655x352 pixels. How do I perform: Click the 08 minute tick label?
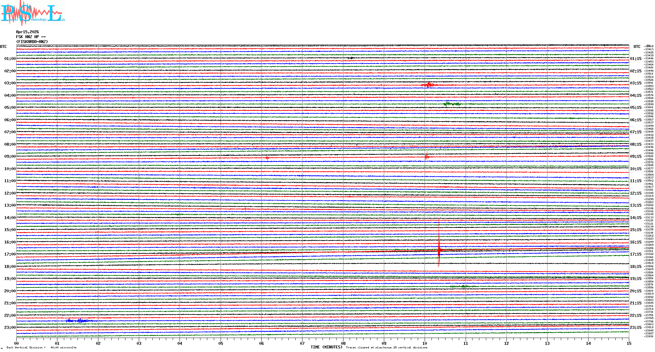[343, 344]
